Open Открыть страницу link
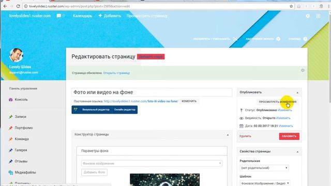The image size is (331, 186). tap(116, 73)
